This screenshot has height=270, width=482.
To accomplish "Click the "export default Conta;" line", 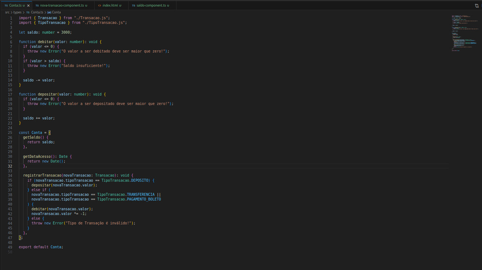I will [x=41, y=247].
